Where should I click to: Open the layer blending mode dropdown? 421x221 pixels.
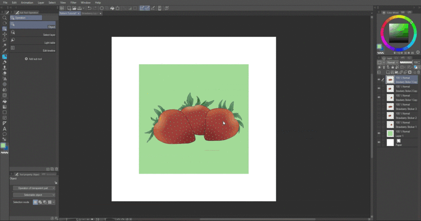[392, 62]
